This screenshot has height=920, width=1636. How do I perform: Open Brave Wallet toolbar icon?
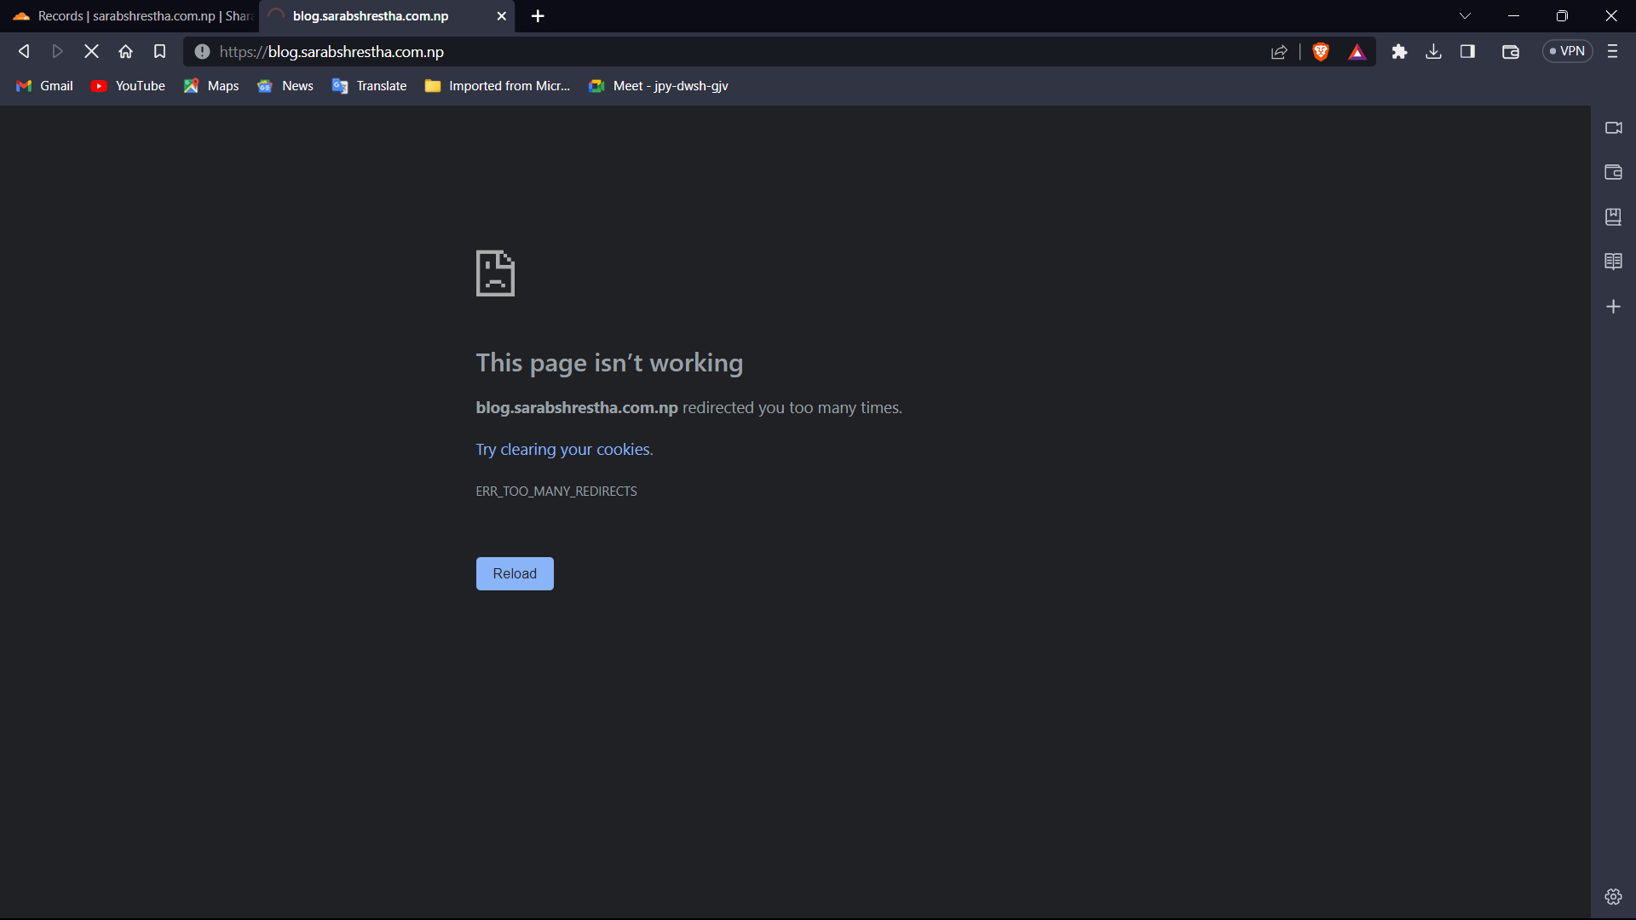point(1511,52)
